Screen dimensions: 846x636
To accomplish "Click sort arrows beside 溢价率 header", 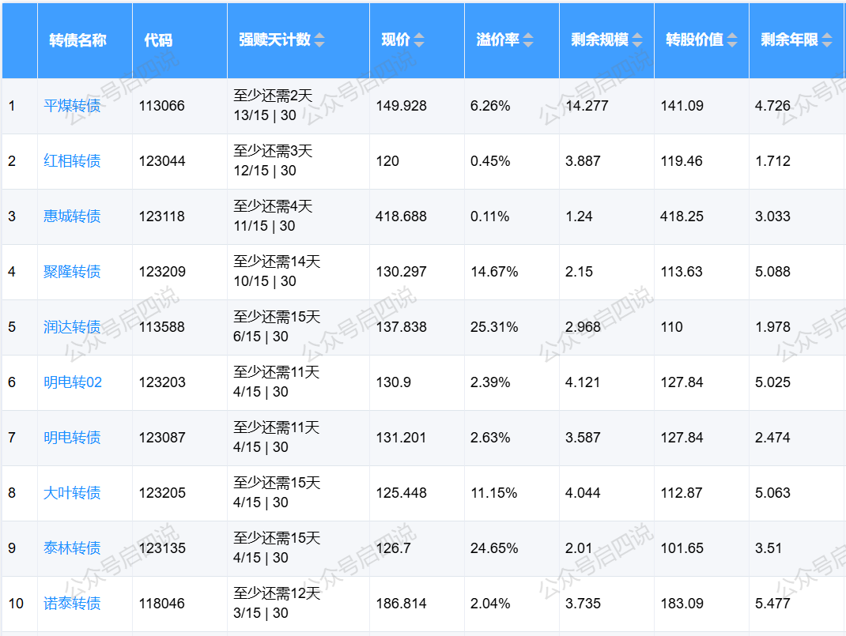I will [528, 40].
